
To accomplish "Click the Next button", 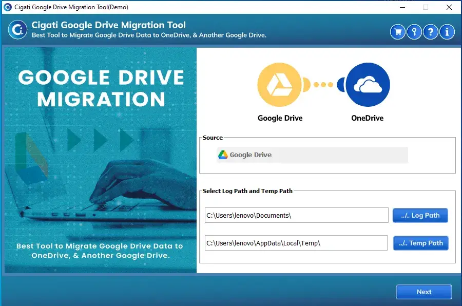I will point(423,292).
